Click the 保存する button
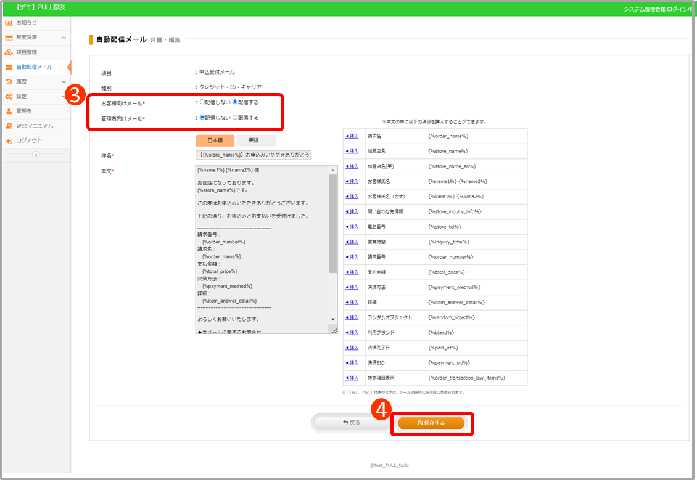Image resolution: width=697 pixels, height=480 pixels. pyautogui.click(x=431, y=423)
